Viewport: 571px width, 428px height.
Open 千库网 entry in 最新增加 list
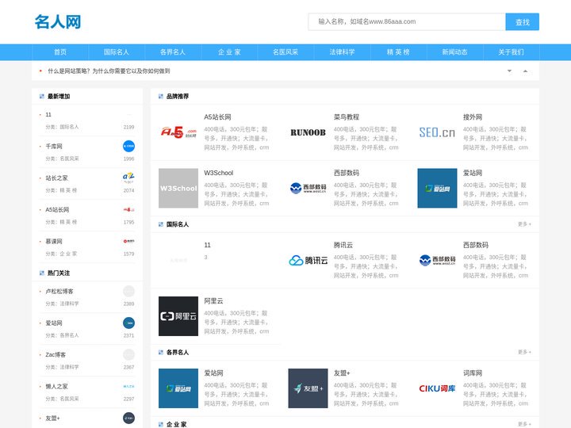[54, 147]
